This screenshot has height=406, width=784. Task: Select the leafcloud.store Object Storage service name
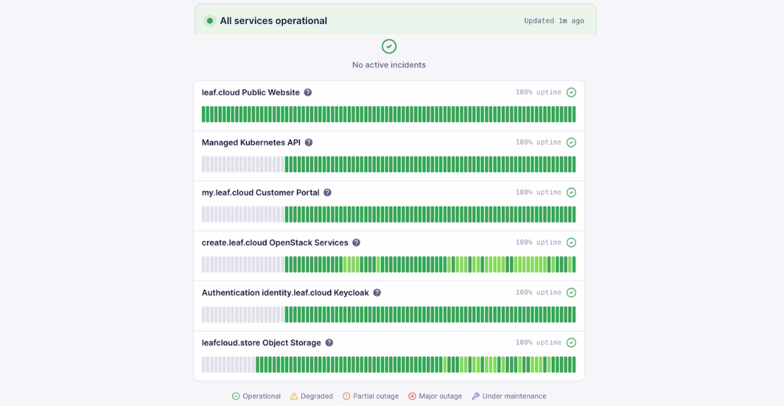[x=261, y=343]
